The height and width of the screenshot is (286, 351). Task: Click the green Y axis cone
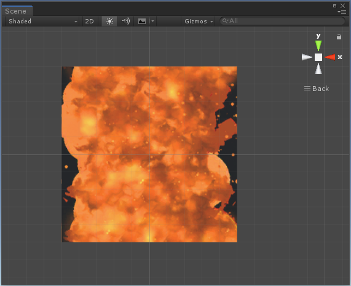[318, 46]
